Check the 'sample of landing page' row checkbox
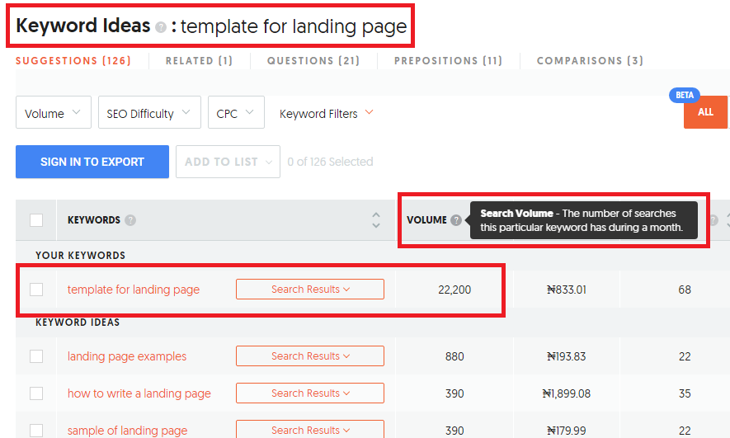 coord(36,431)
